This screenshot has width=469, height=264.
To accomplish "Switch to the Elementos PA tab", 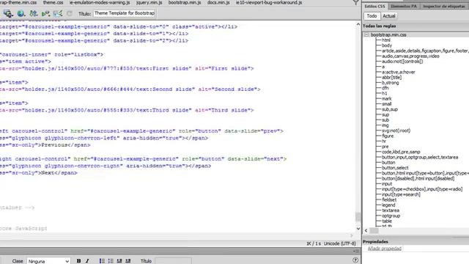I will pyautogui.click(x=404, y=7).
